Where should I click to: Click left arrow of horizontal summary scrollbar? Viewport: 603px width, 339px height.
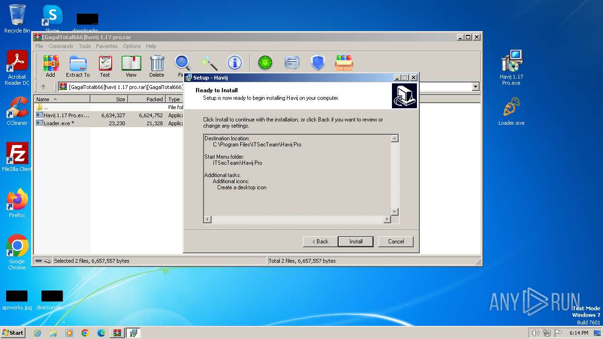208,219
